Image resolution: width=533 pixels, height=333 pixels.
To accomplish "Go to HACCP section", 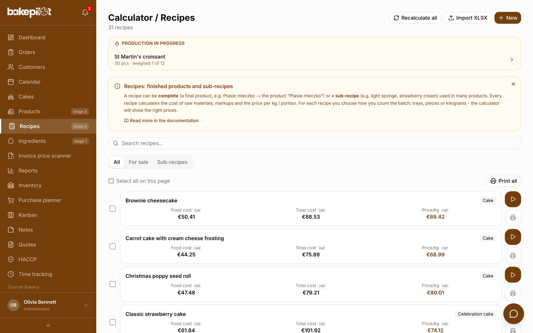I will tap(48, 259).
